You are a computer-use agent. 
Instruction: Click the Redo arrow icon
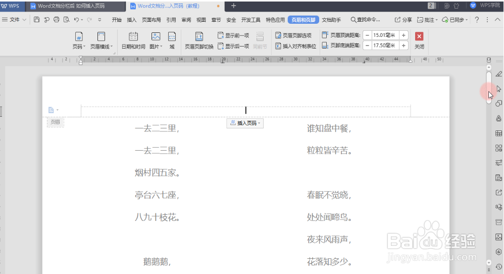[89, 20]
